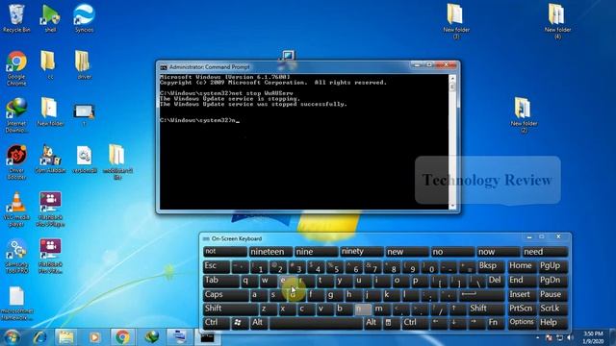616x346 pixels.
Task: Toggle ScrLk key on On-Screen Keyboard
Action: pos(553,309)
